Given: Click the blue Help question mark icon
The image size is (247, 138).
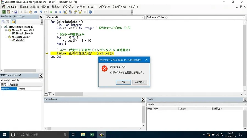Looking at the screenshot, I should pos(90,12).
